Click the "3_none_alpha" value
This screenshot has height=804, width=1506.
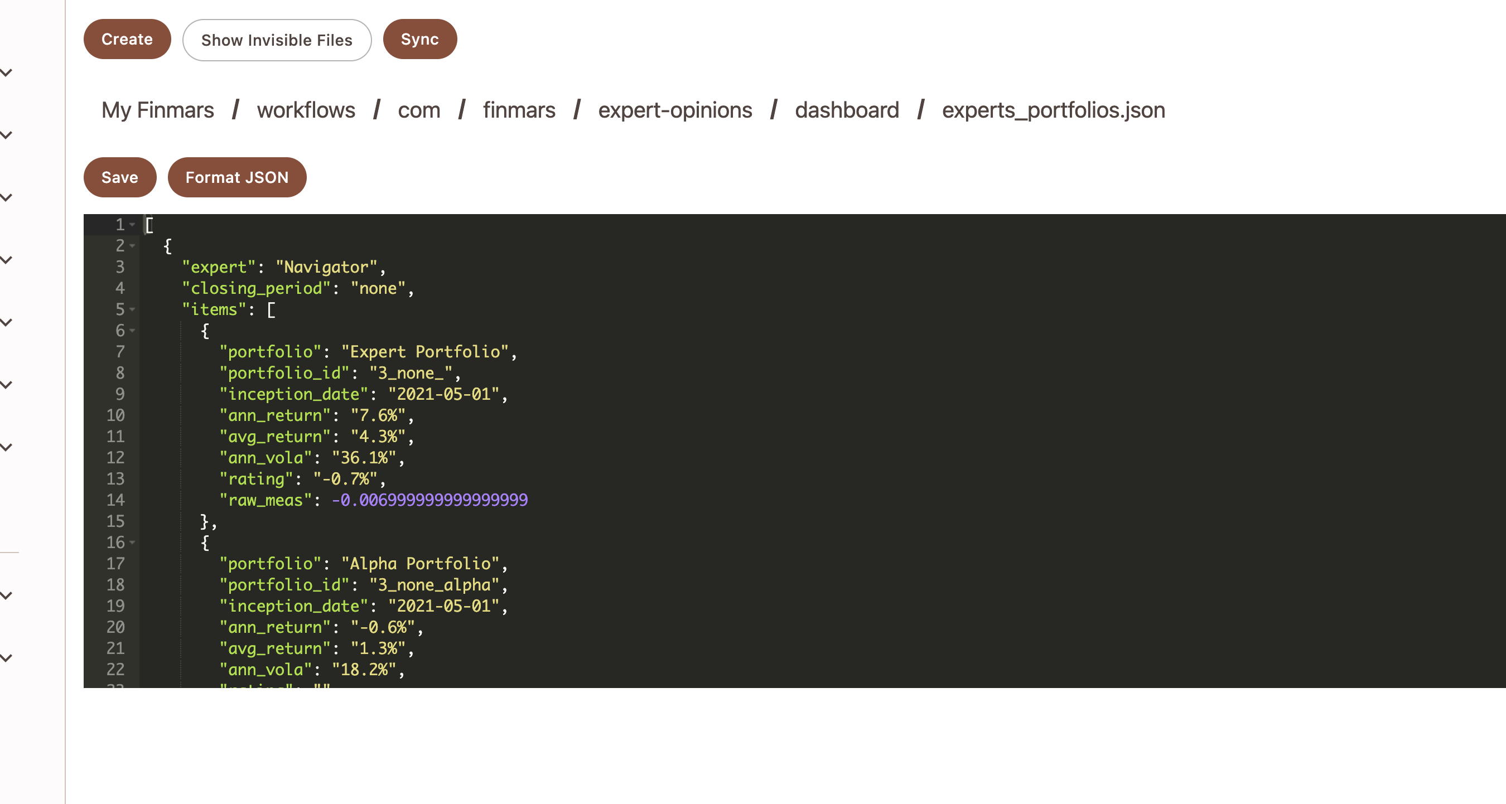(435, 584)
